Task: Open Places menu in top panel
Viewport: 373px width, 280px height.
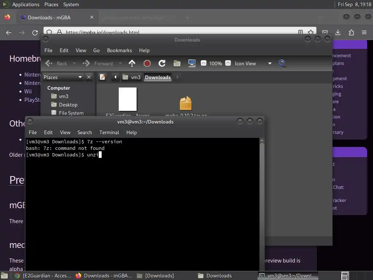Action: pos(51,4)
